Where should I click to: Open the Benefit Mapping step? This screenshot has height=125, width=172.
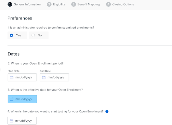tap(89, 5)
